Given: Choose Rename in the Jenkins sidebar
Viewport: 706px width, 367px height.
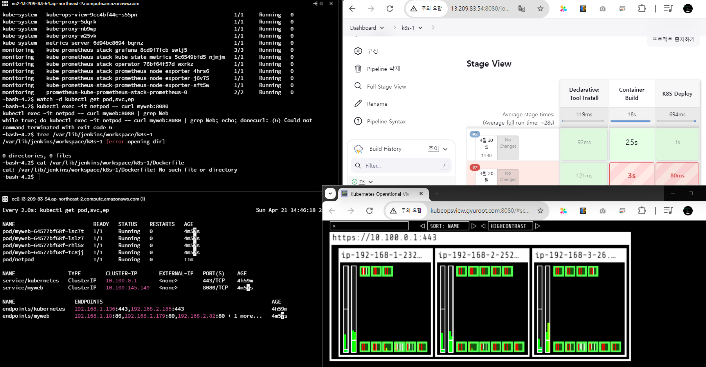Looking at the screenshot, I should coord(371,104).
